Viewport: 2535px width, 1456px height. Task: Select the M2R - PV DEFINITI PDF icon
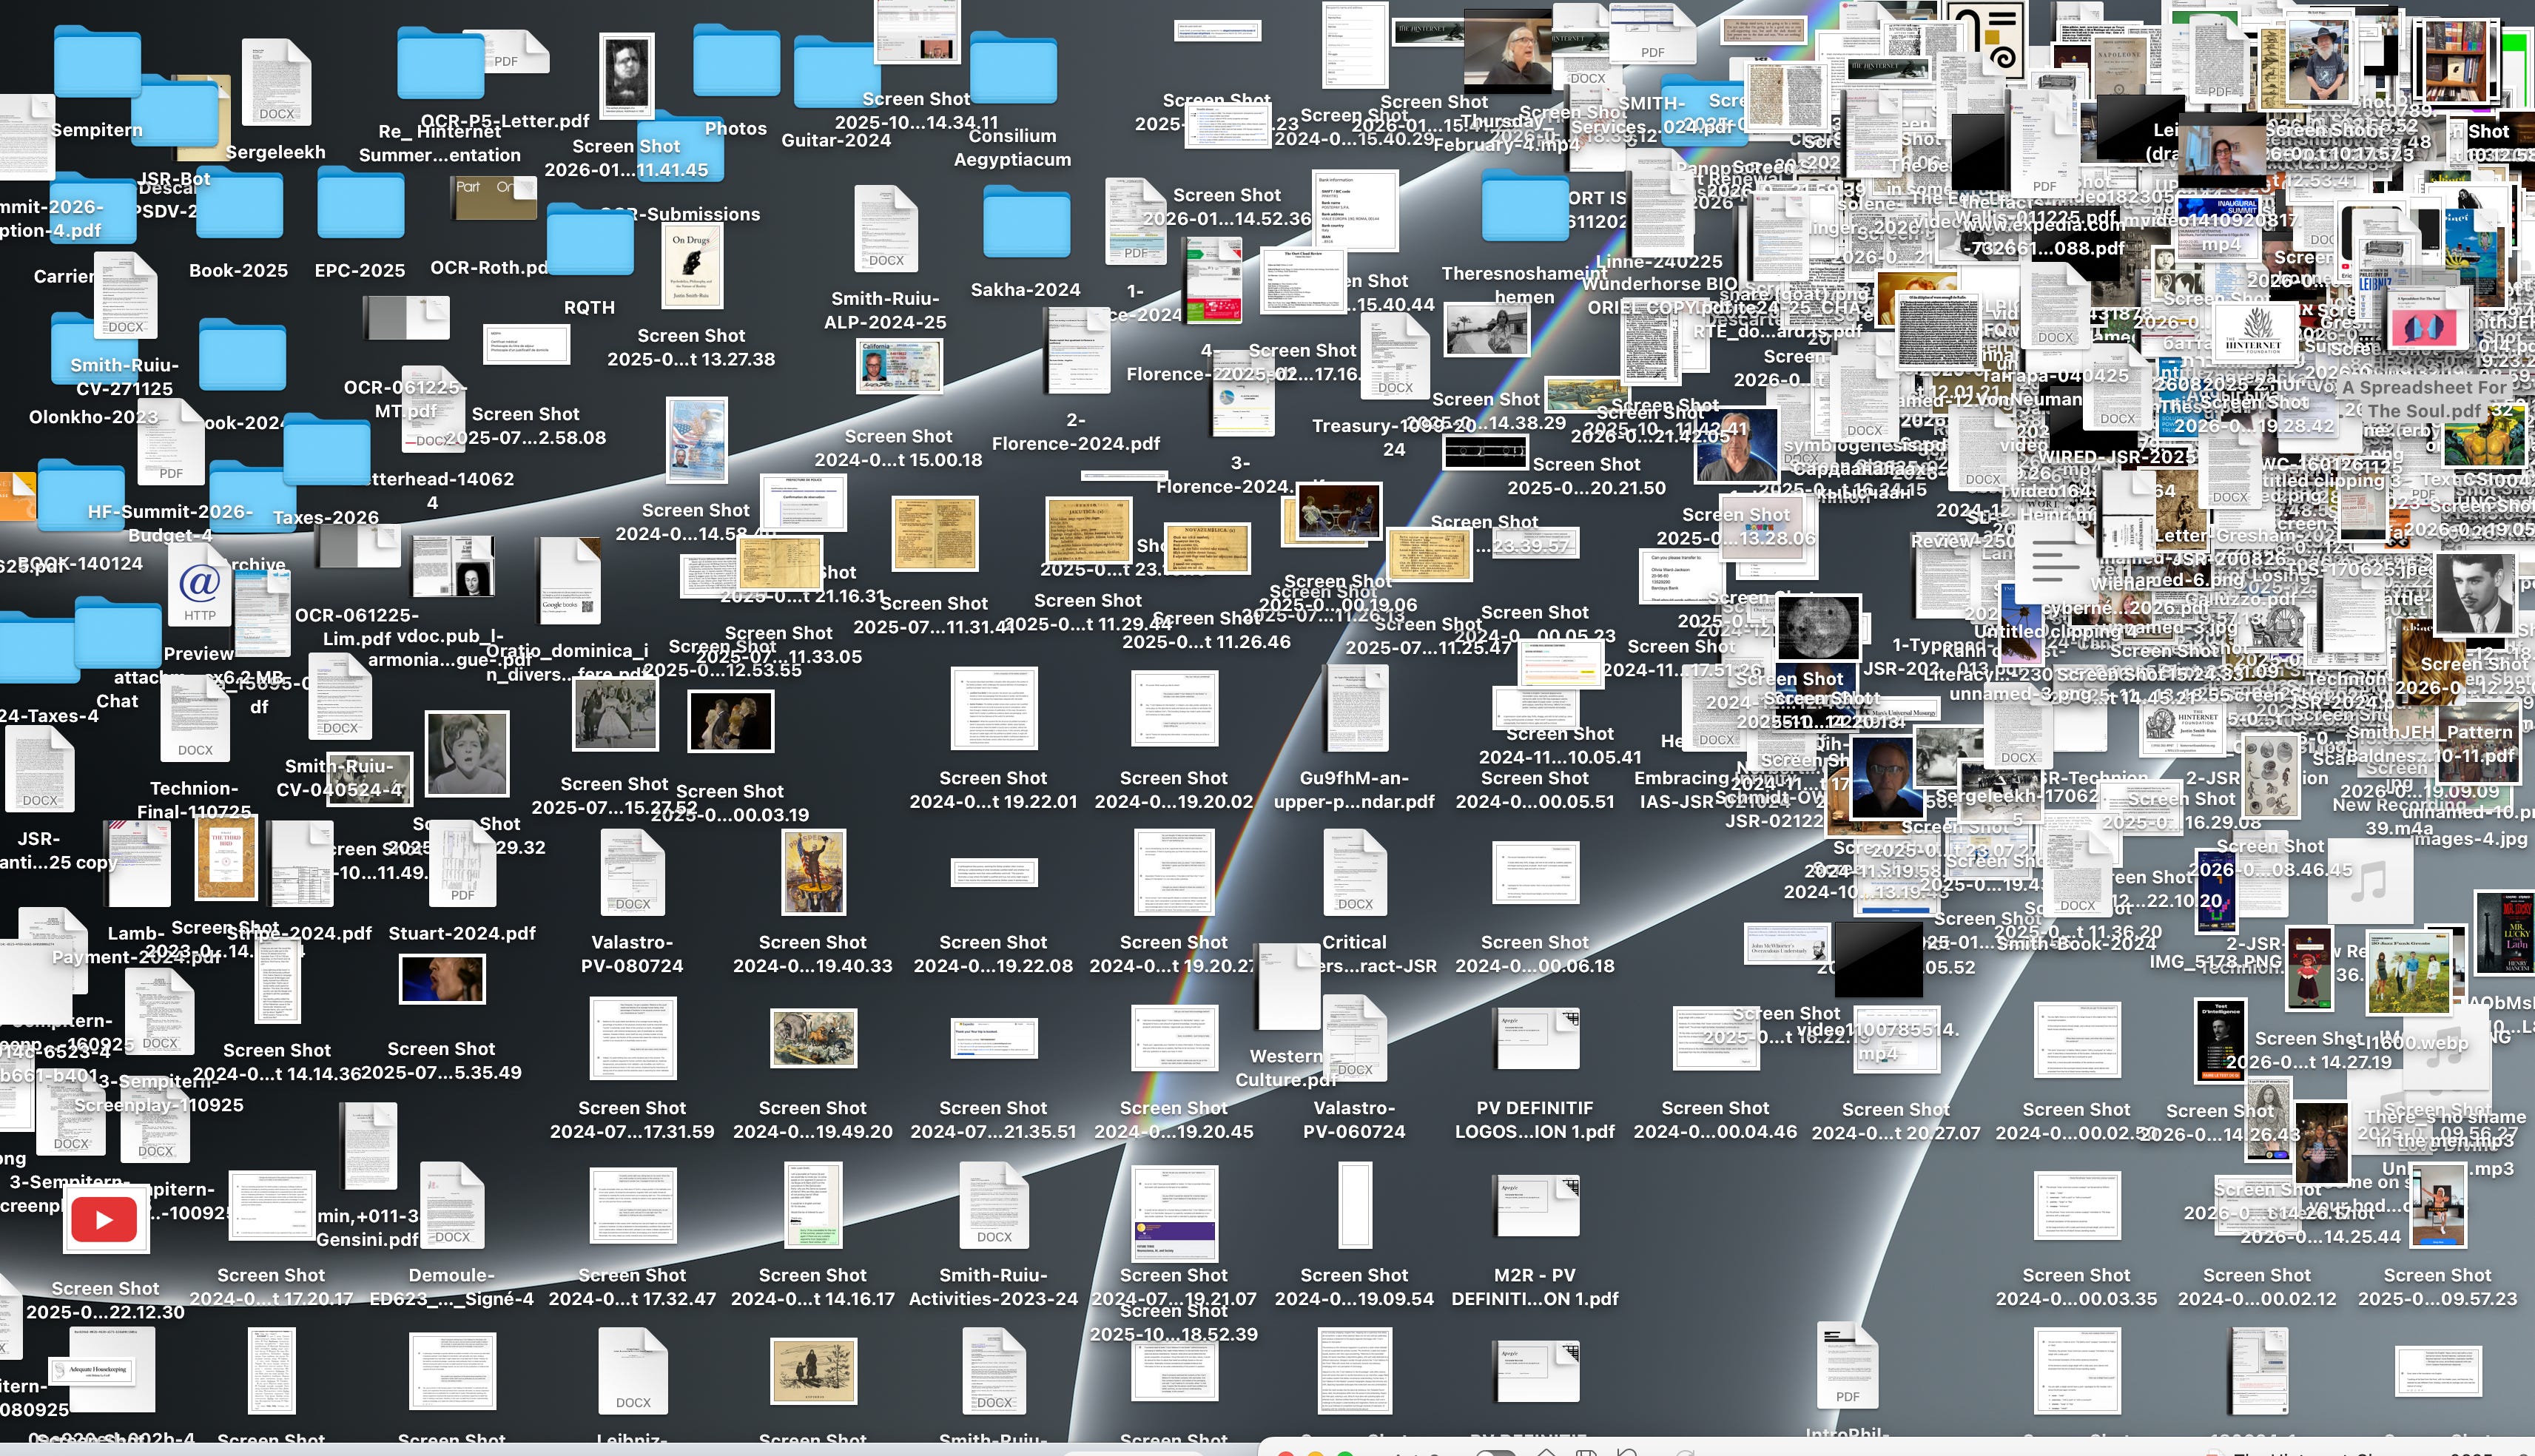coord(1535,1206)
